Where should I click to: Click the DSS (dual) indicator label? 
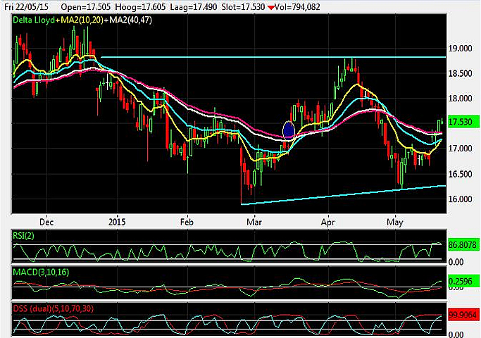(x=52, y=307)
